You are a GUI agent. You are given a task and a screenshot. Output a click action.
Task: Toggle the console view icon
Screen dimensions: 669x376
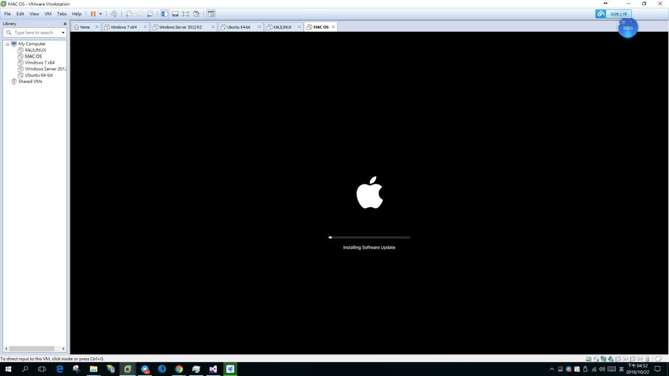click(x=211, y=14)
